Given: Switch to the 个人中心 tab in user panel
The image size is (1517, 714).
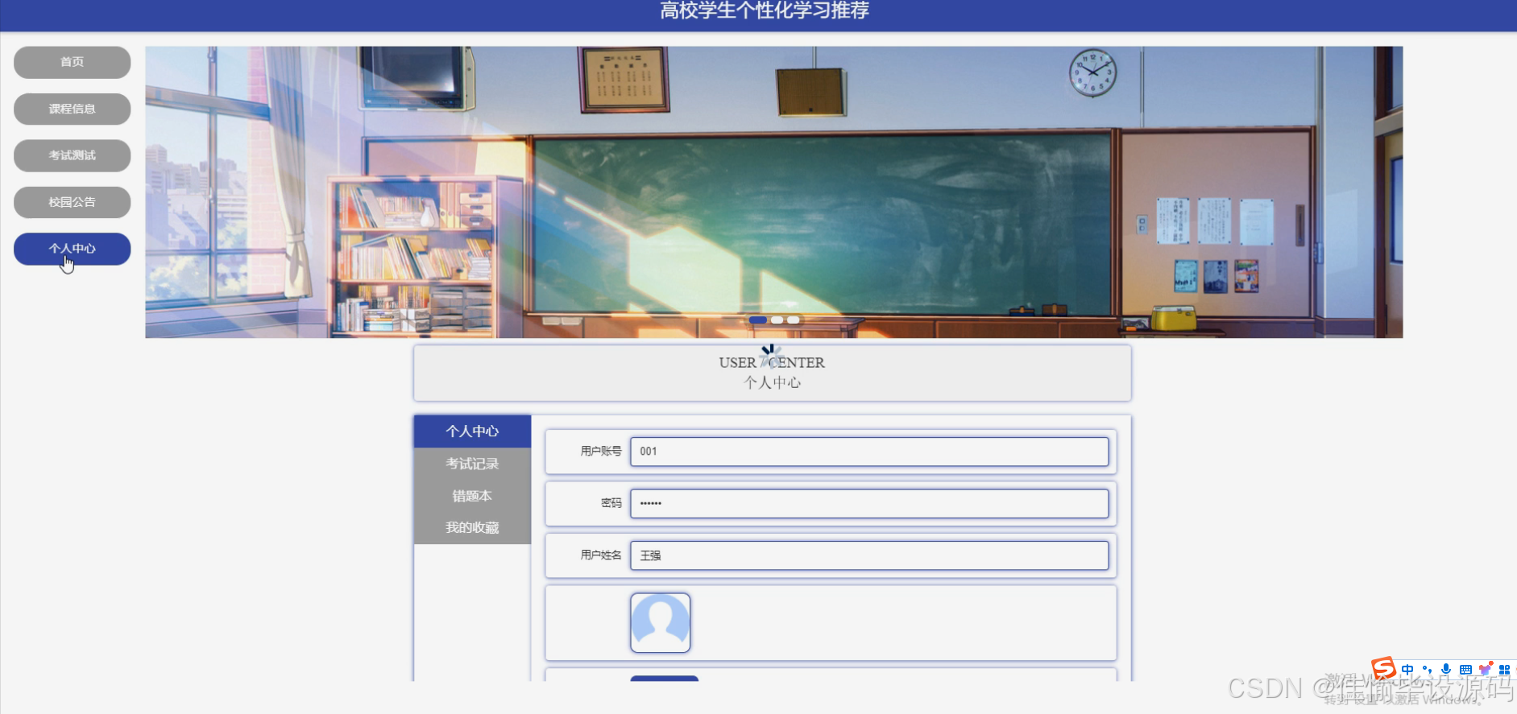Looking at the screenshot, I should (x=472, y=431).
